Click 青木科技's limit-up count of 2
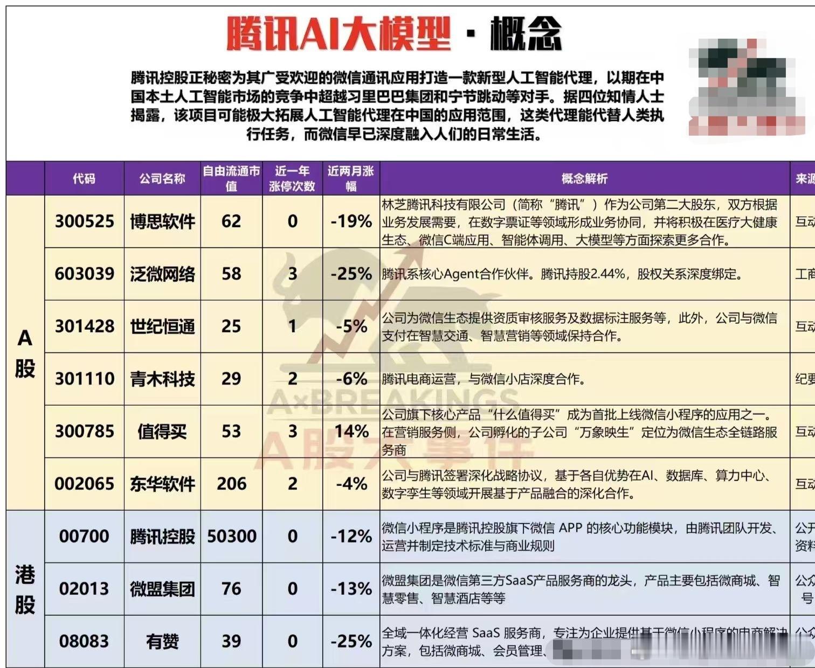Image resolution: width=815 pixels, height=668 pixels. [x=292, y=379]
